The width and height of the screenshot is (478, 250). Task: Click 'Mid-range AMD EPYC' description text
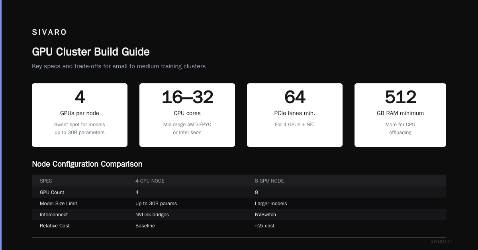click(x=187, y=125)
